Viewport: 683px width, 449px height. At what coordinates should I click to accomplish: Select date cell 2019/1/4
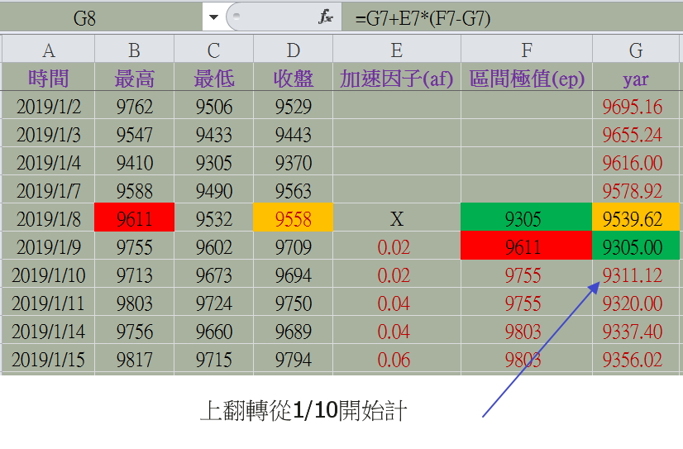48,162
